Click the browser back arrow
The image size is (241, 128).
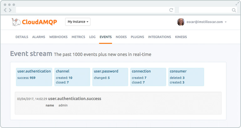[5, 10]
